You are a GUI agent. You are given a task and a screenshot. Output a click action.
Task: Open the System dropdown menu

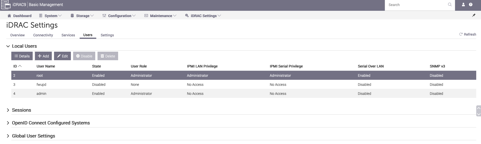[51, 16]
